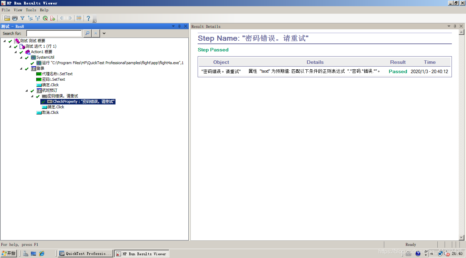The height and width of the screenshot is (258, 466).
Task: Select Action1 概要 tree item
Action: [41, 52]
